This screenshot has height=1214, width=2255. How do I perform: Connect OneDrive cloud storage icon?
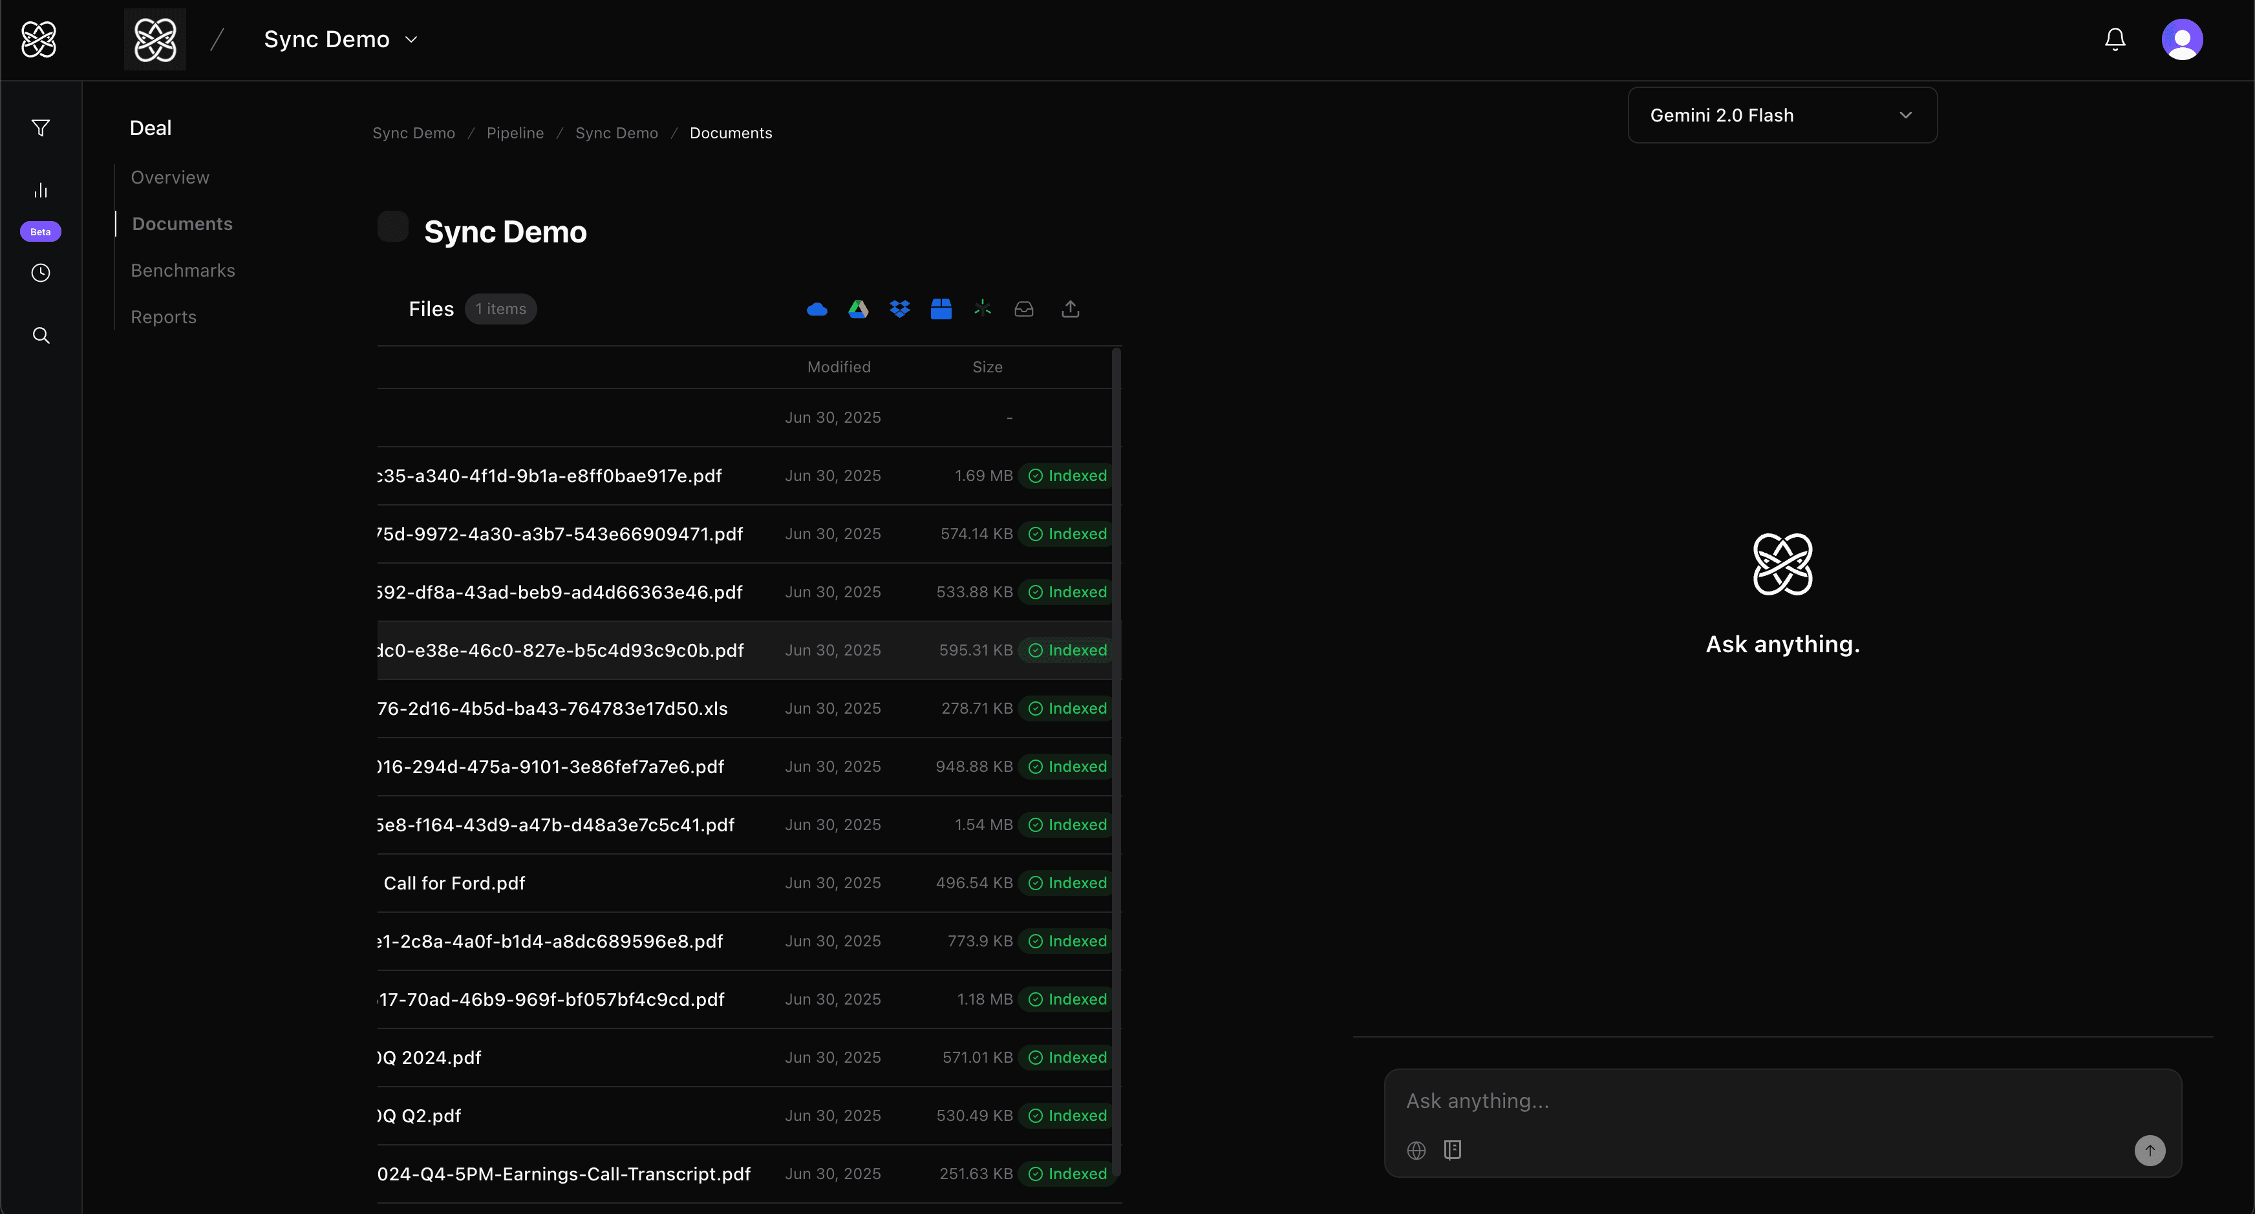tap(817, 309)
